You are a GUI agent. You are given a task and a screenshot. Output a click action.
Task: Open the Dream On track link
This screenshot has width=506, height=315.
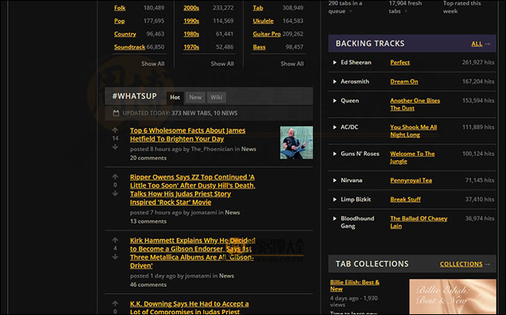404,82
